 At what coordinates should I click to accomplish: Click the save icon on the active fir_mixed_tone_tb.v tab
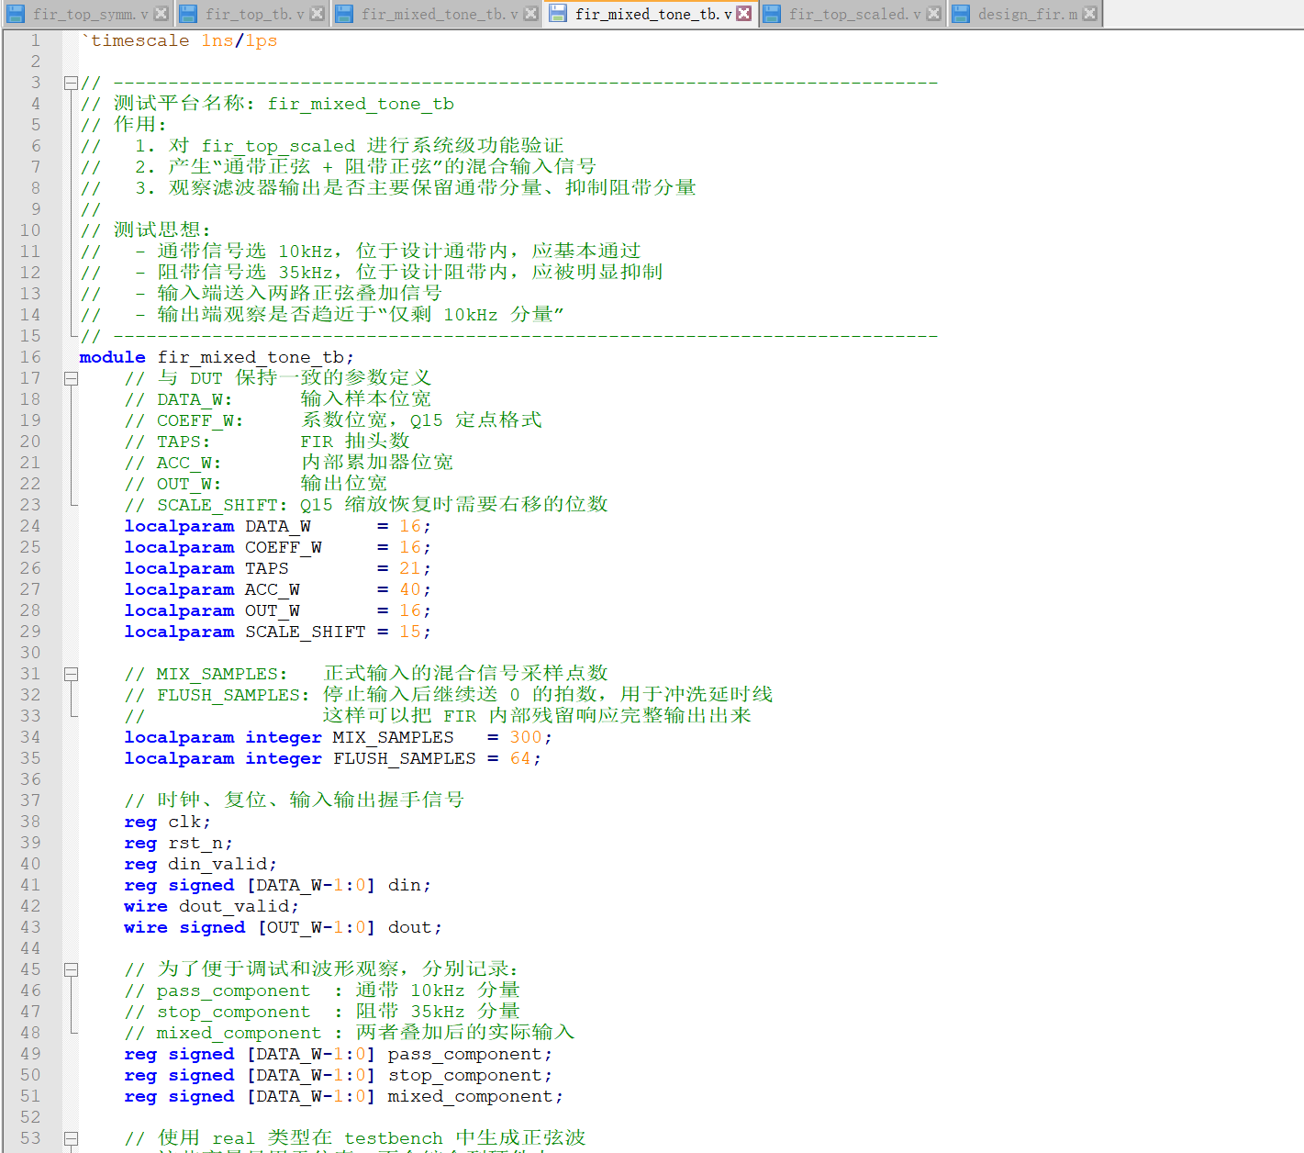558,14
